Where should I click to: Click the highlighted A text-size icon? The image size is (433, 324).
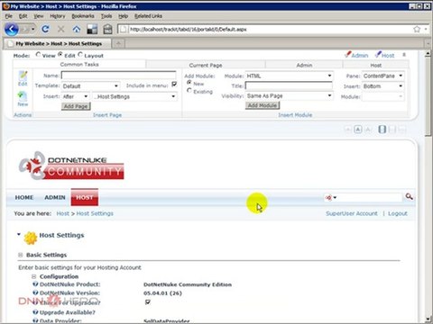[x=358, y=130]
